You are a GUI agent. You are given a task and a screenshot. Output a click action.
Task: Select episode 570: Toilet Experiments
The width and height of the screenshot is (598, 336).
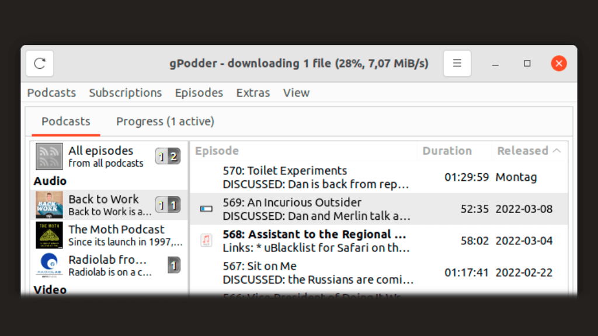coord(315,177)
